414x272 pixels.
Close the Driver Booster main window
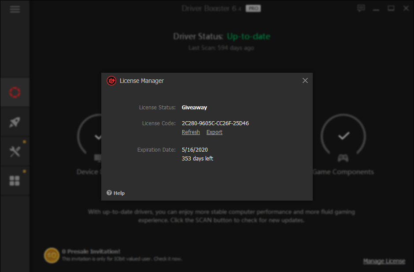click(x=406, y=8)
